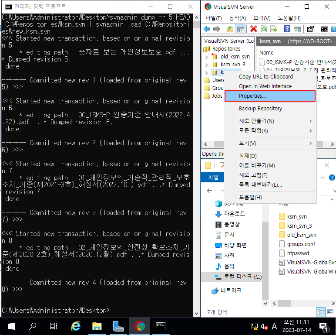This screenshot has height=335, width=336.
Task: Click the 파일 tab in File Explorer
Action: [x=213, y=177]
